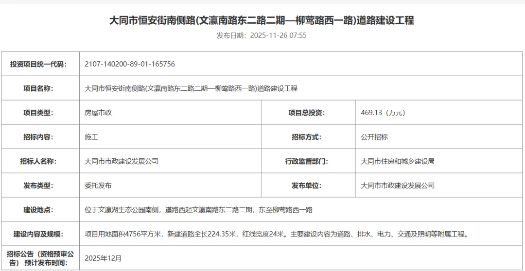Select the 项目类型 label
This screenshot has height=271, width=525.
[x=38, y=113]
